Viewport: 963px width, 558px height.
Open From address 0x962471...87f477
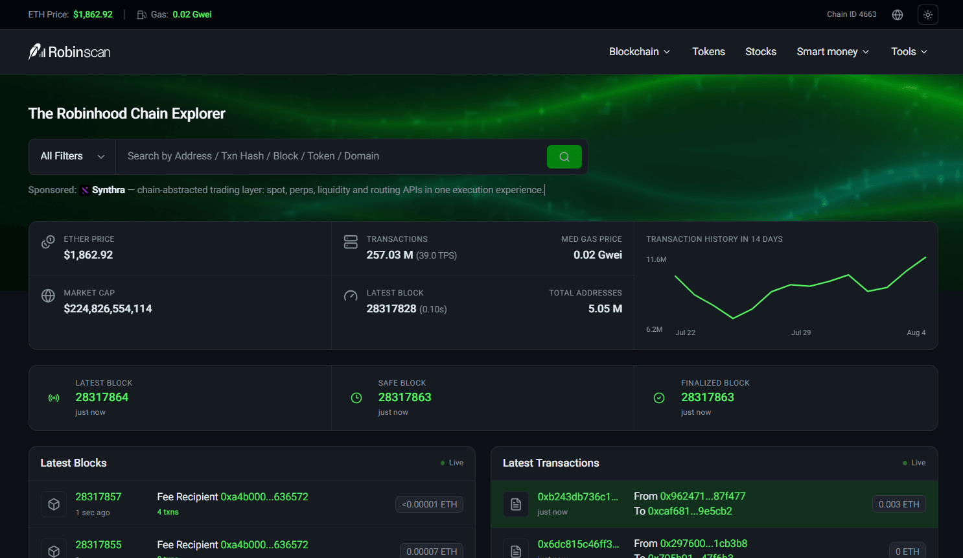click(x=702, y=496)
